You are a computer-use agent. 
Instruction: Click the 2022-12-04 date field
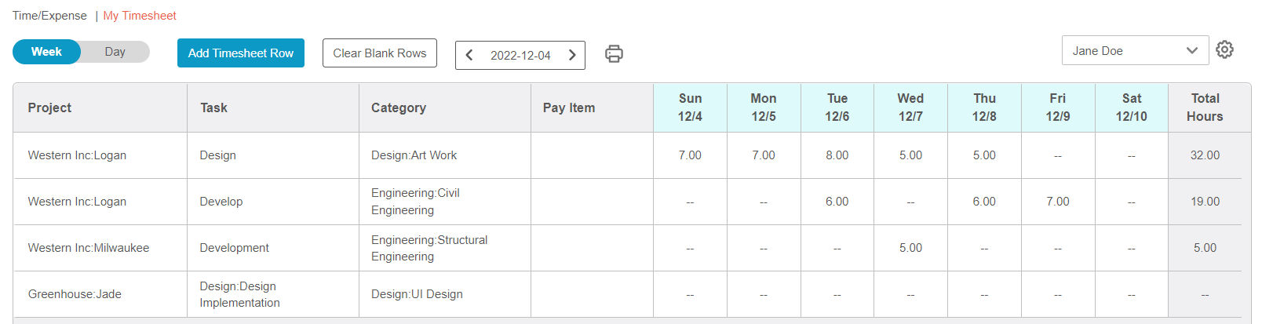click(520, 55)
